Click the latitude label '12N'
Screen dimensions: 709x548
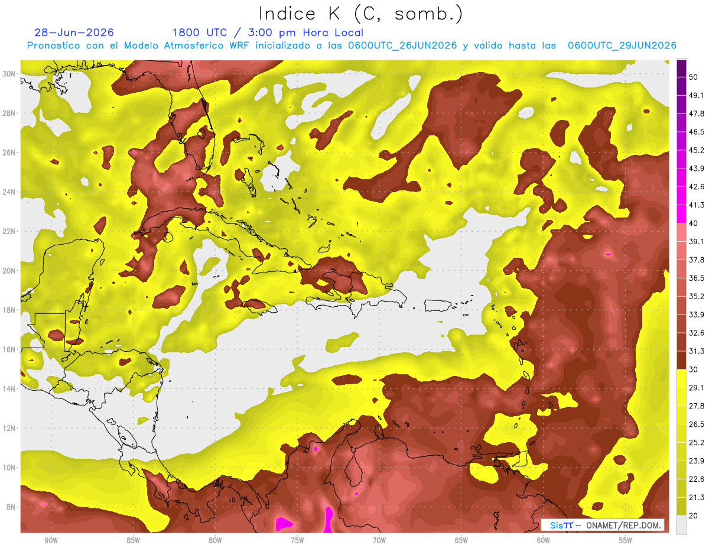pos(9,428)
